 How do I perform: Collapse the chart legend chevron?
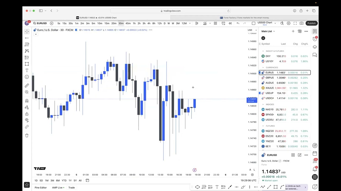(36, 34)
